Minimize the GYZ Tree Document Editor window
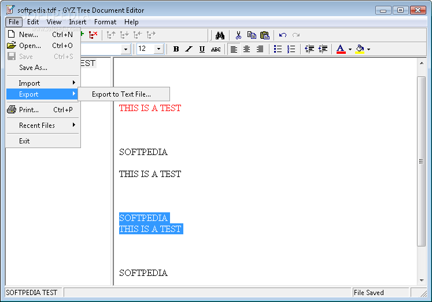The image size is (432, 302). (x=383, y=10)
